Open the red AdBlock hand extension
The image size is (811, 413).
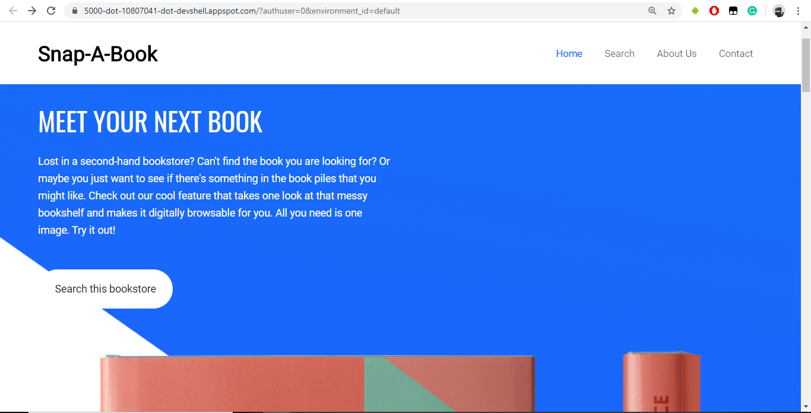714,11
